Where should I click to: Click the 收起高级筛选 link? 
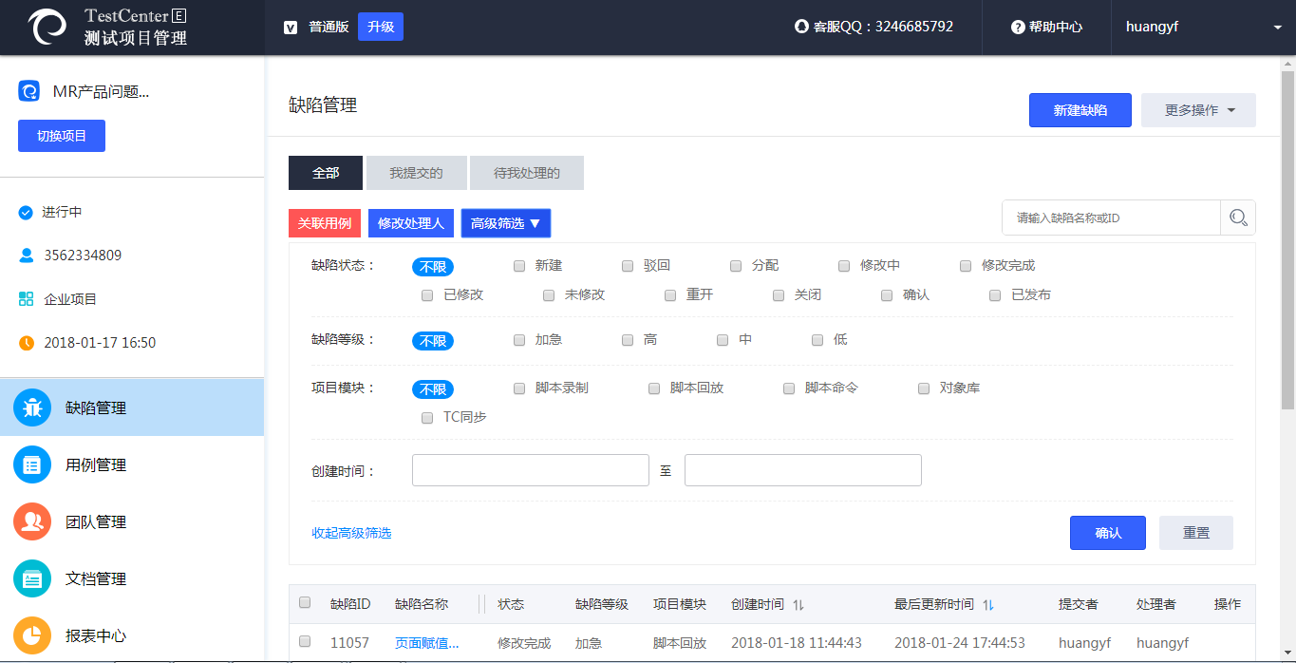[351, 533]
